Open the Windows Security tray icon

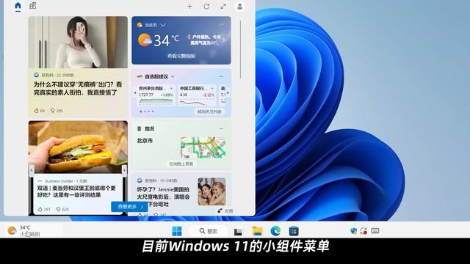click(x=354, y=231)
